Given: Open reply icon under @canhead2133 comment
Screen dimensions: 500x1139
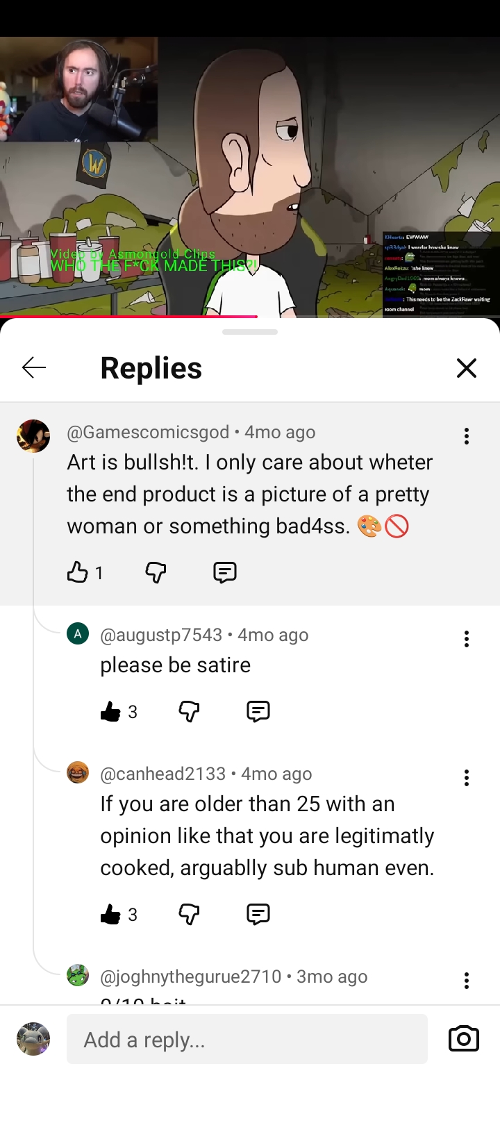Looking at the screenshot, I should (x=258, y=914).
